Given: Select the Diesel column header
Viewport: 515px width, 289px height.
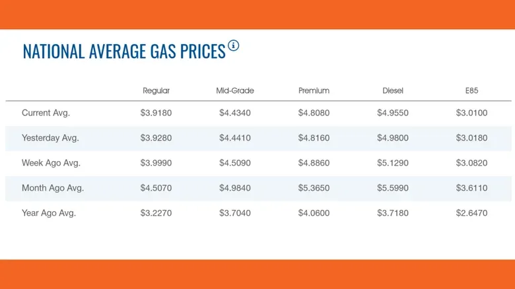Looking at the screenshot, I should click(393, 90).
